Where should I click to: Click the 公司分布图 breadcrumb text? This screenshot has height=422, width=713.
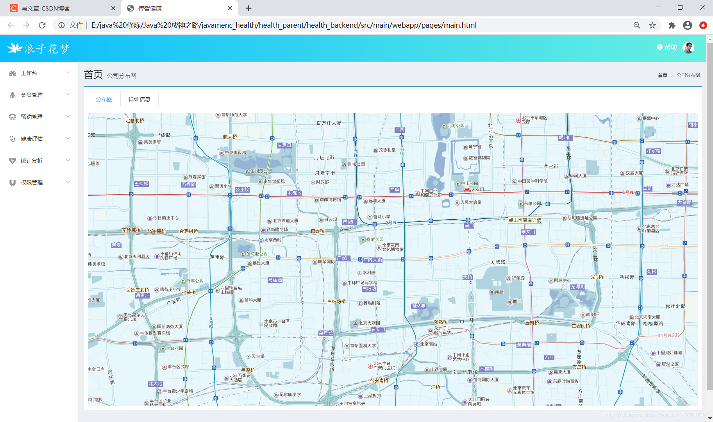(x=688, y=75)
